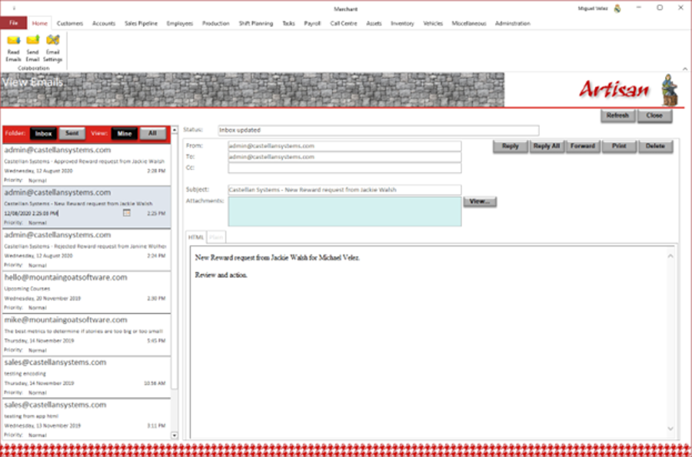Select the Sent folder toggle
The image size is (692, 457).
72,133
